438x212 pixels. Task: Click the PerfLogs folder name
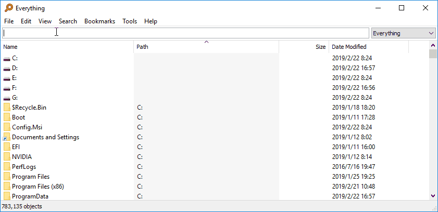[24, 167]
